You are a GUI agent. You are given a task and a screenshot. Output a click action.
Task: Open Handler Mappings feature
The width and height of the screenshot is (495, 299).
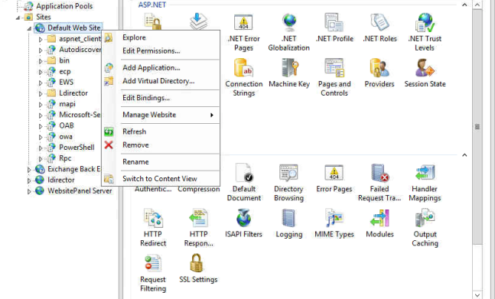[425, 183]
